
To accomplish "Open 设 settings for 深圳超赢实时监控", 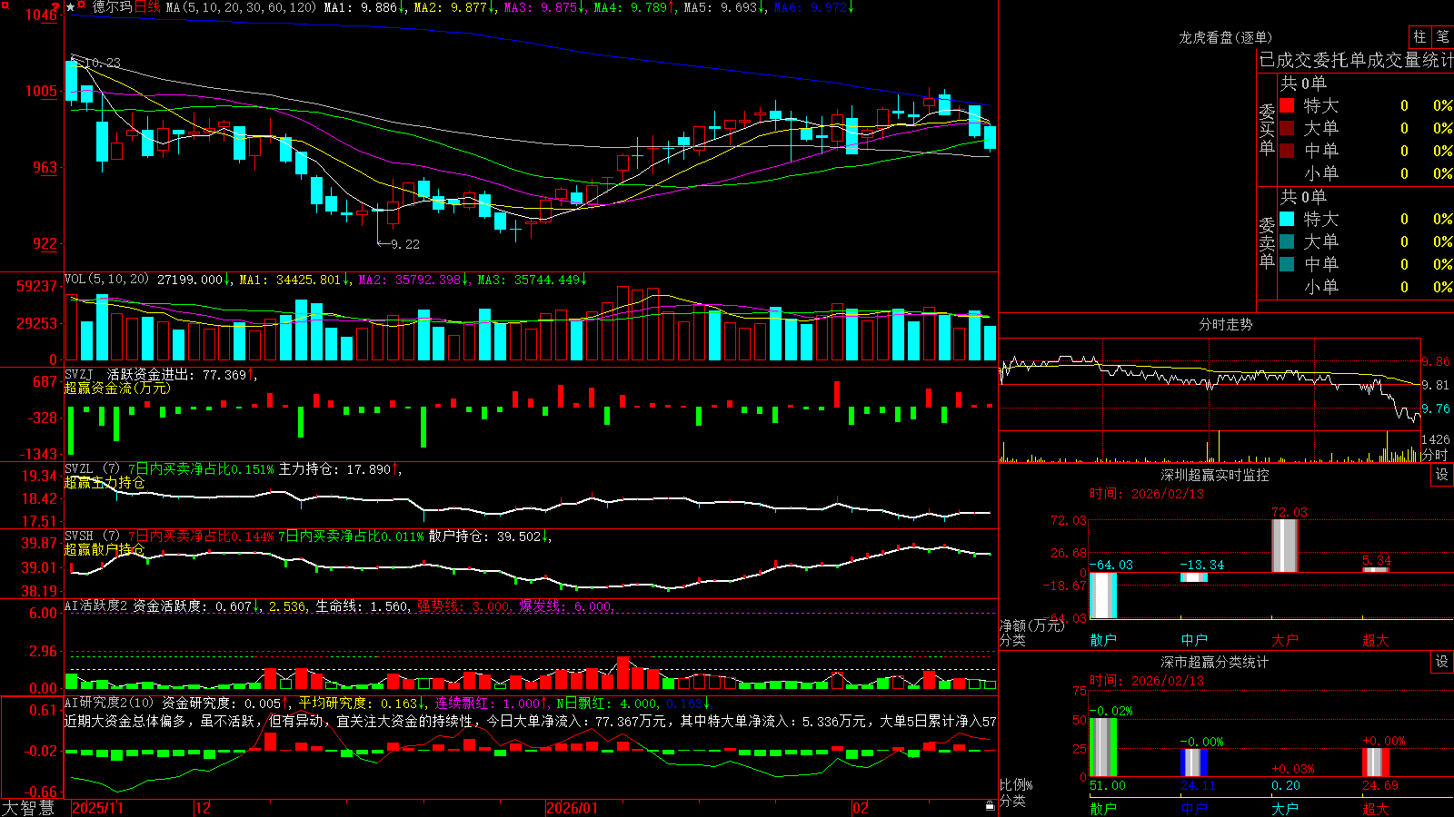I will tap(1442, 475).
